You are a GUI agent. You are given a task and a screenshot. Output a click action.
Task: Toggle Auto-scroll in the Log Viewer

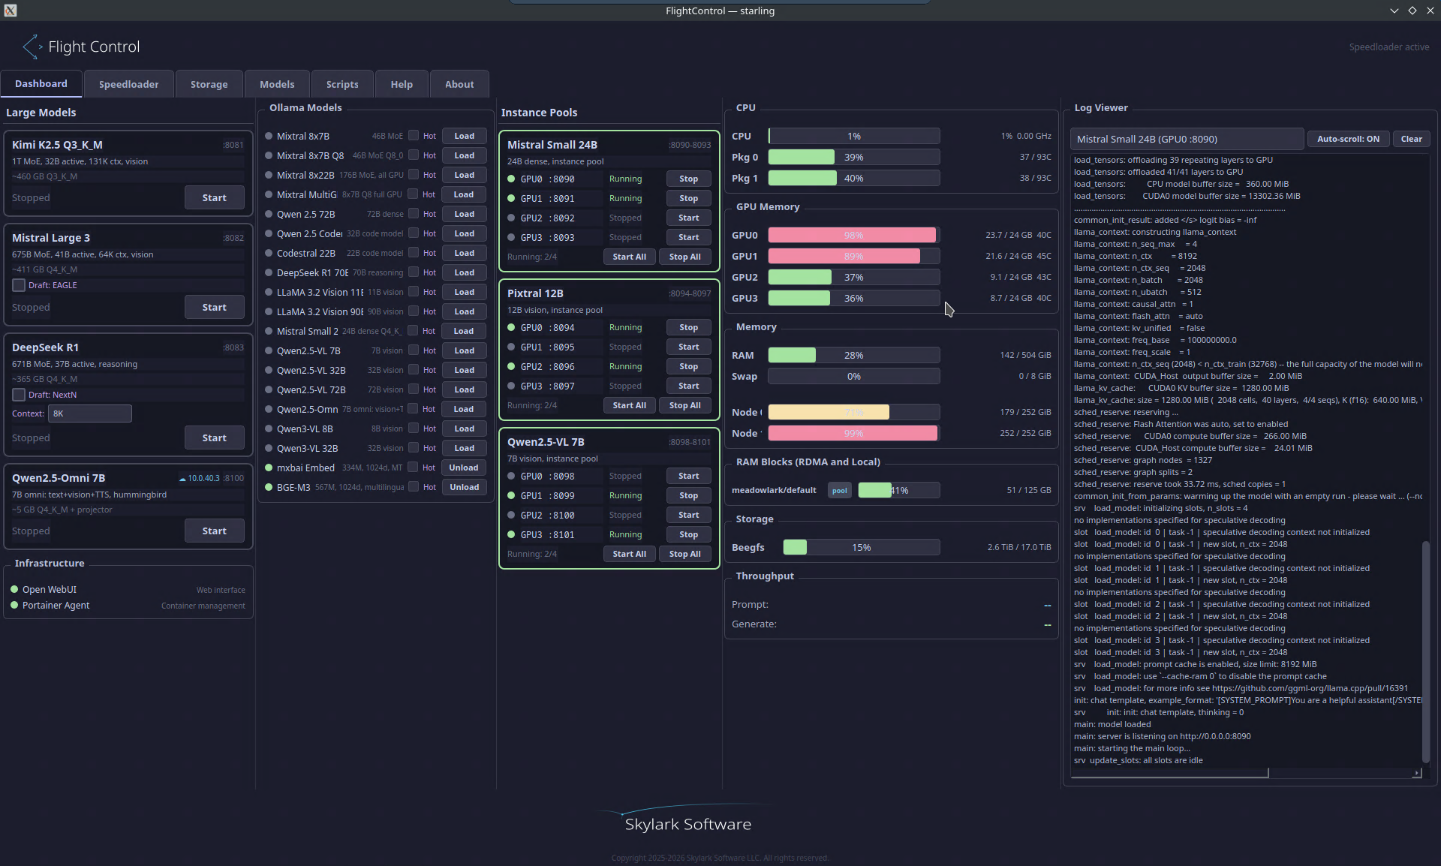(x=1347, y=139)
